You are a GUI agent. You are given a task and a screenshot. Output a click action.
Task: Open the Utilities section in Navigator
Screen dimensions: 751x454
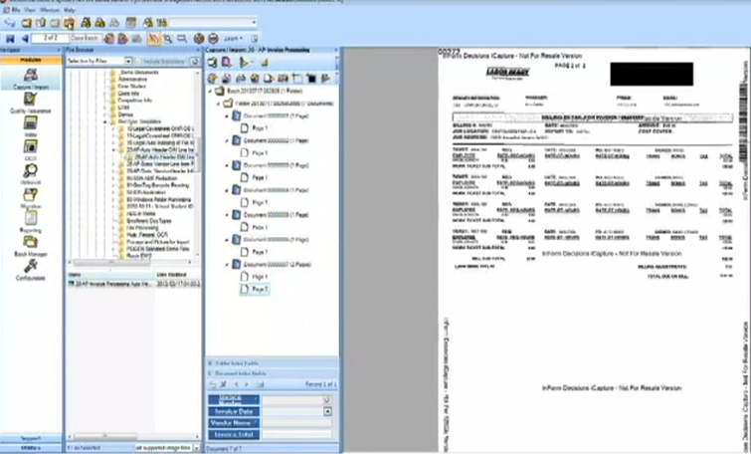31,448
